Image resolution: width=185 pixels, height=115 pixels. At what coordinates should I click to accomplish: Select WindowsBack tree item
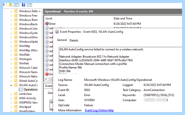(x=28, y=24)
